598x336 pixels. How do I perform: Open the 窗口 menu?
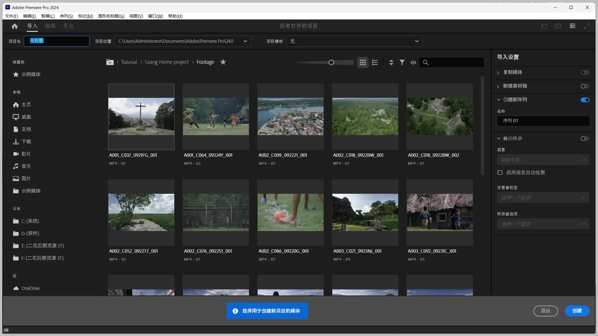[155, 16]
